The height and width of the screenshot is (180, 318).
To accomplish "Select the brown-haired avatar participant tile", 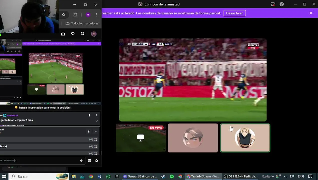I will point(193,138).
